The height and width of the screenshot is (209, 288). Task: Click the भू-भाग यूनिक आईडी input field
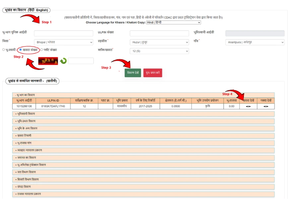[x=64, y=33]
